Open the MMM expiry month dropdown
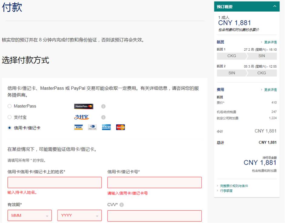The height and width of the screenshot is (223, 285). tap(30, 215)
